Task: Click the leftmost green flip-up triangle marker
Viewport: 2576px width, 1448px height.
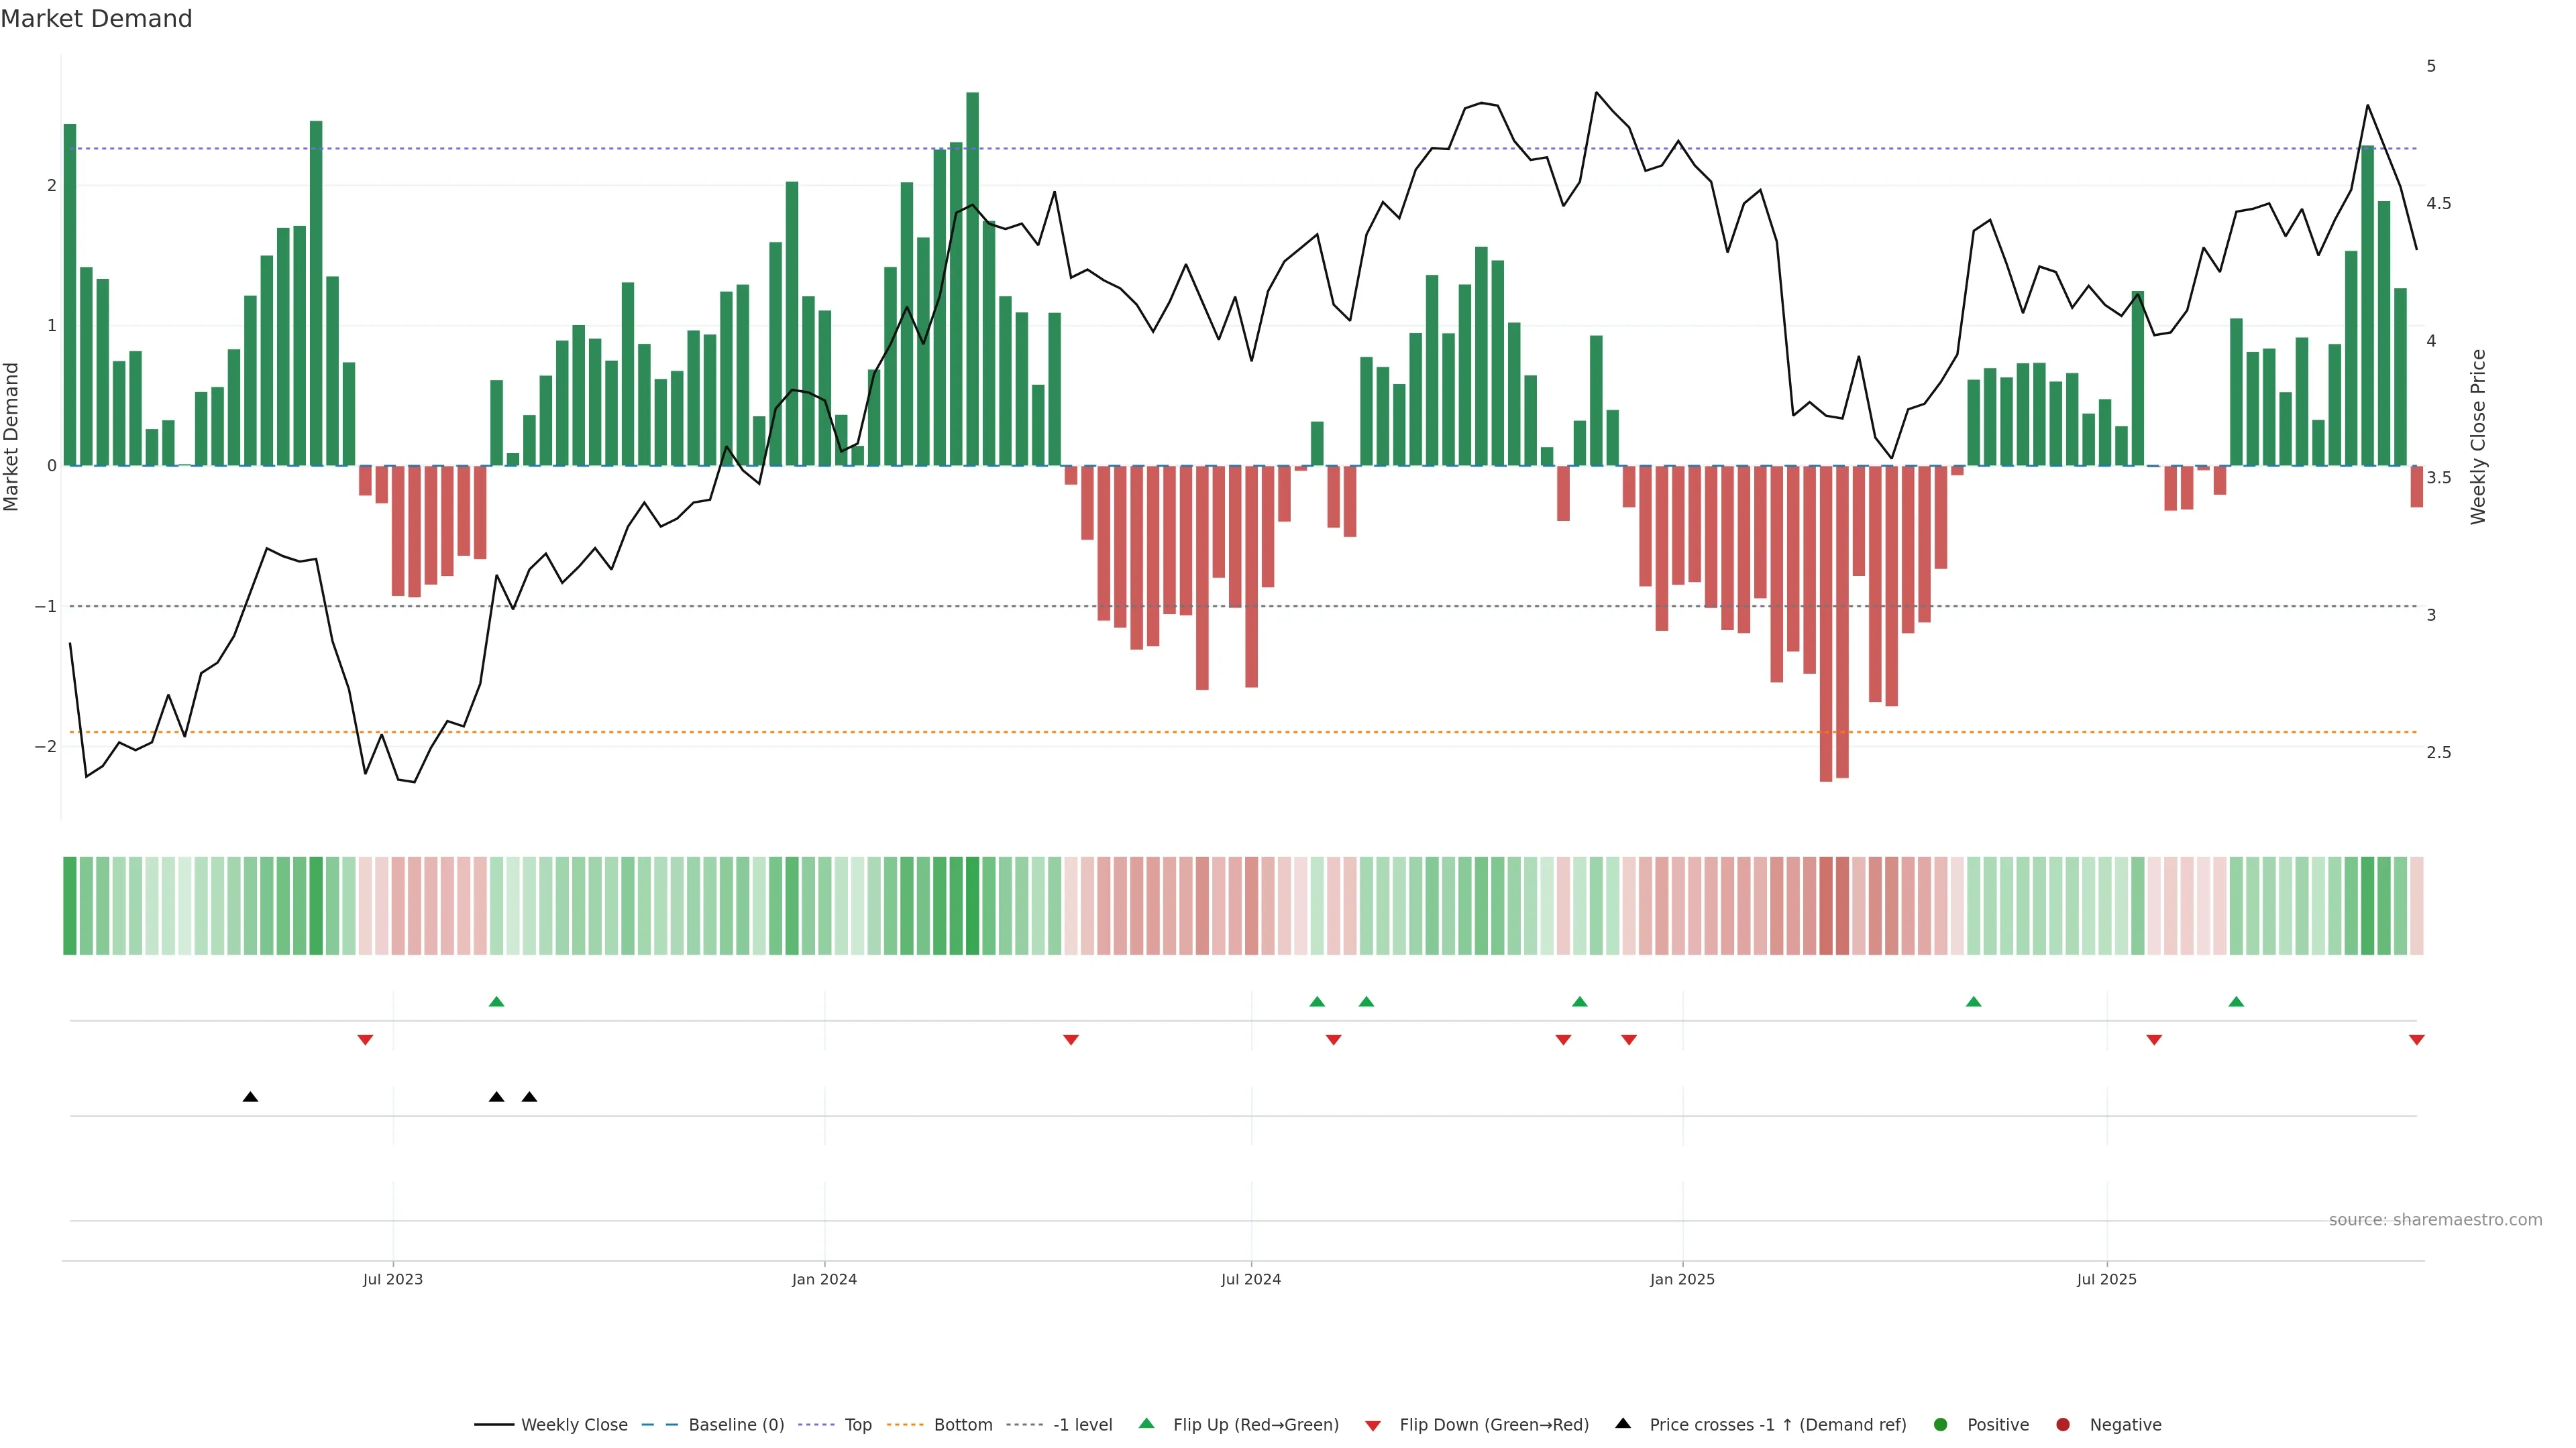Action: 496,1002
